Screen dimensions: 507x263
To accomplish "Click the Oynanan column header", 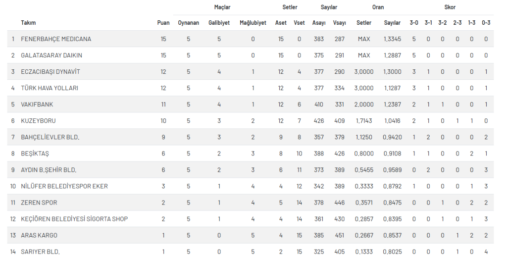I will click(x=189, y=23).
